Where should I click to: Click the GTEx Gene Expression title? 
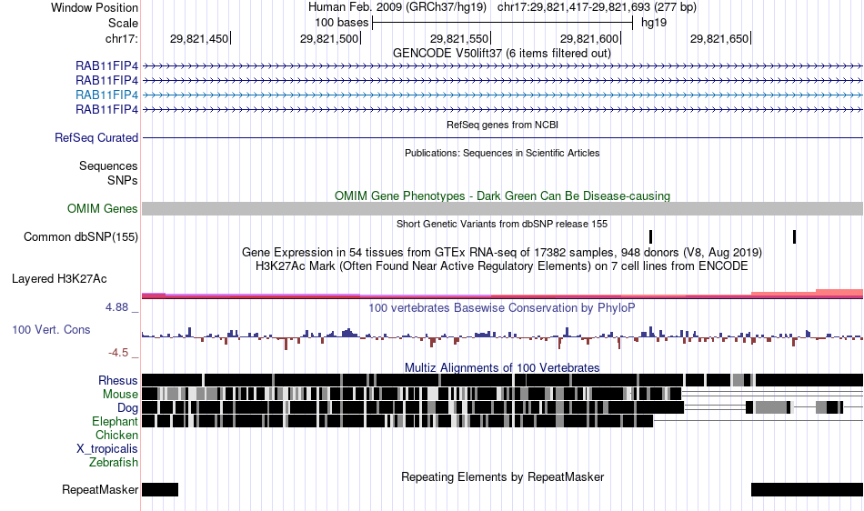pyautogui.click(x=502, y=253)
